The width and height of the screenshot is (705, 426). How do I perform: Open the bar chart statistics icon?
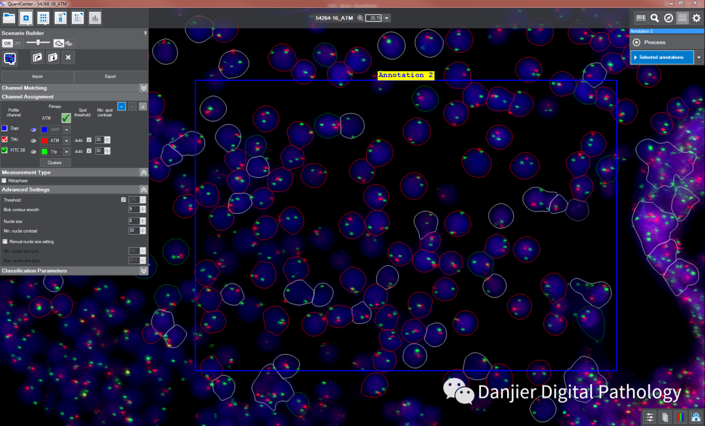95,18
